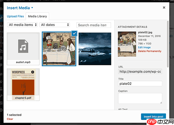The width and height of the screenshot is (174, 125).
Task: Click Delete Permanently link
Action: [x=150, y=51]
